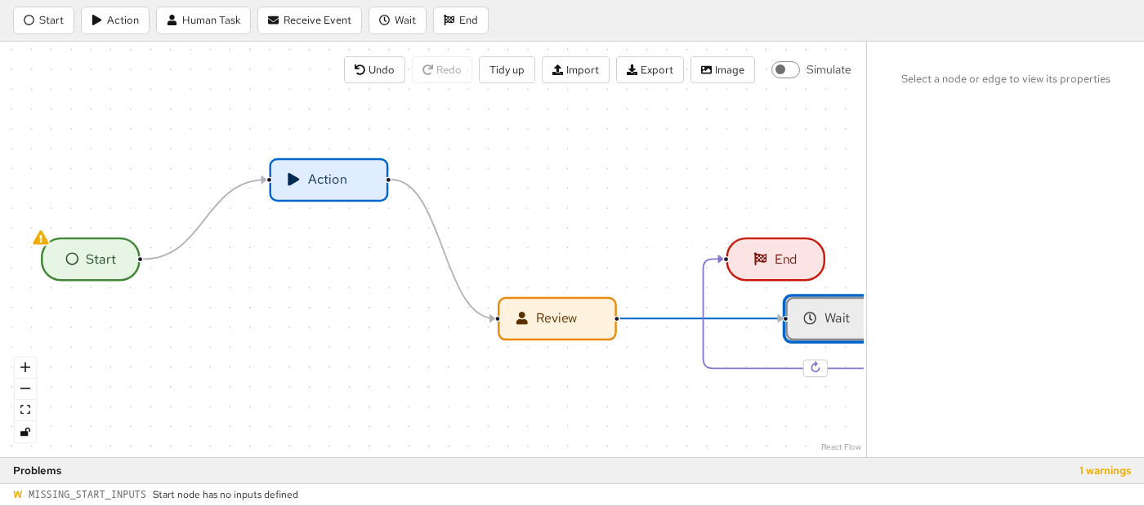
Task: Click the Undo button
Action: point(374,70)
